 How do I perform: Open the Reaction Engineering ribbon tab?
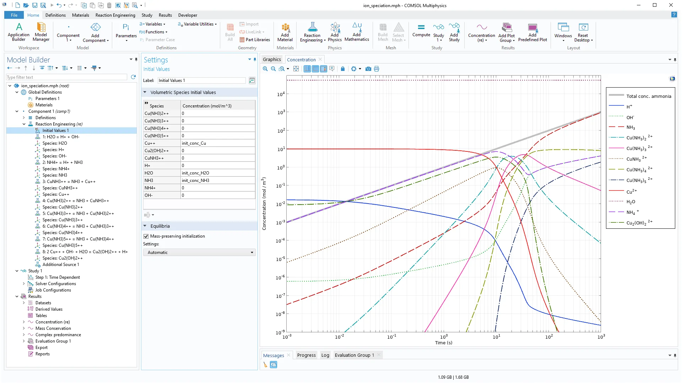(115, 15)
